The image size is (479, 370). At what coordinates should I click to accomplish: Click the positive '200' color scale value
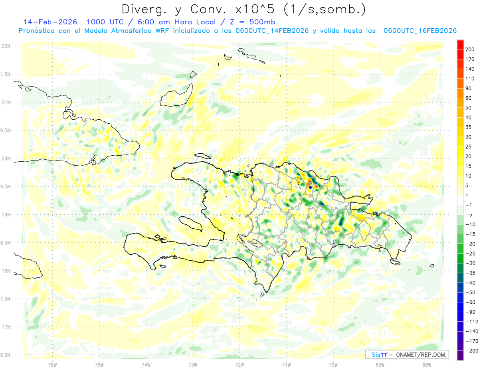470,49
